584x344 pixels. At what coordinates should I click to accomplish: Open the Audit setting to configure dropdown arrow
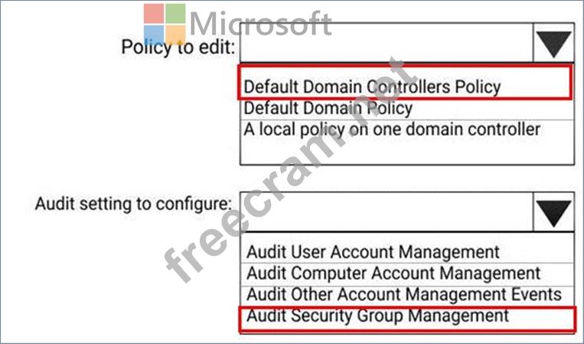554,212
